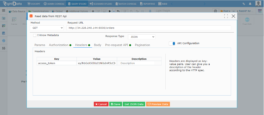Open REPORTING in top navigation
Screen dimensions: 264x115
(147, 4)
